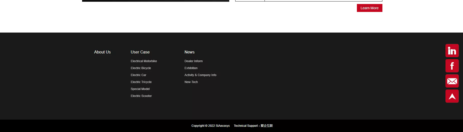The height and width of the screenshot is (132, 463).
Task: Open the News footer heading
Action: (189, 52)
